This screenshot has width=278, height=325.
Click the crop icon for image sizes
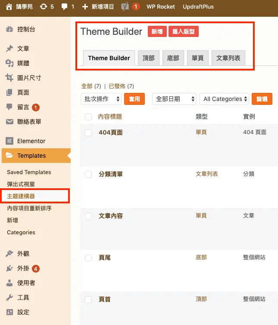click(x=9, y=78)
